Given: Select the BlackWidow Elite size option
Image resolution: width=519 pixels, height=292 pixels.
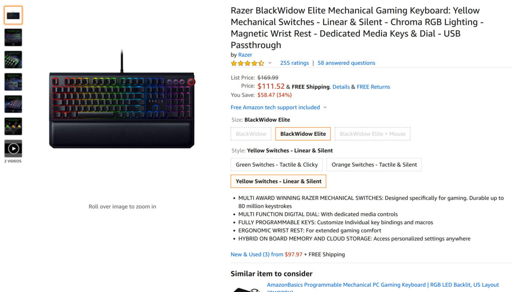Looking at the screenshot, I should click(303, 134).
